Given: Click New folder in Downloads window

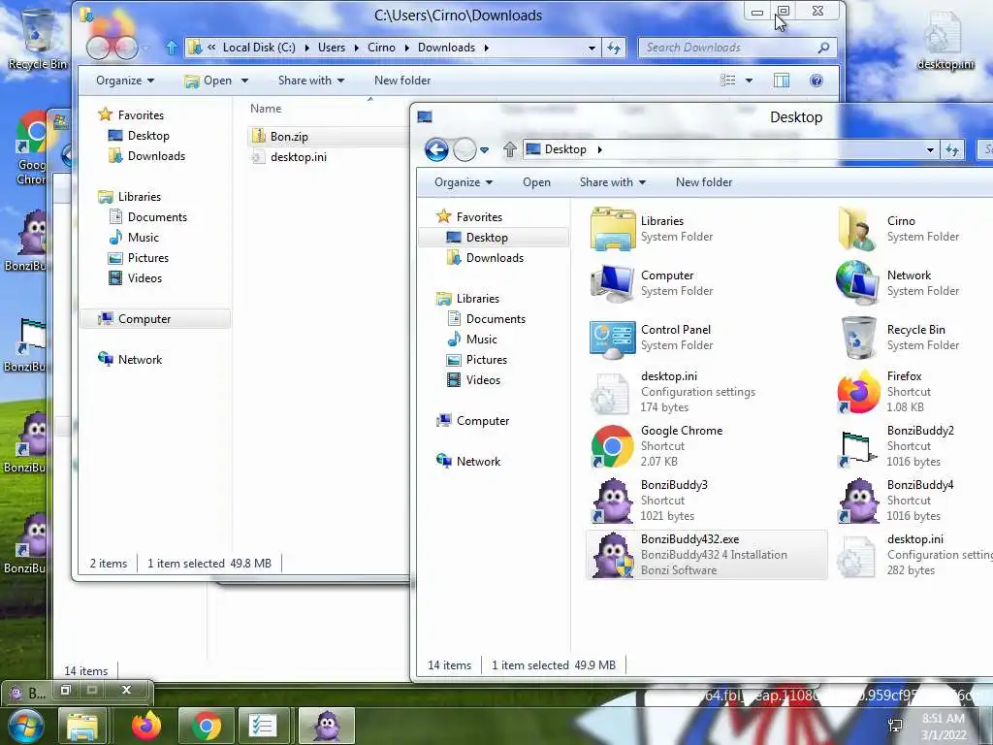Looking at the screenshot, I should pos(402,81).
